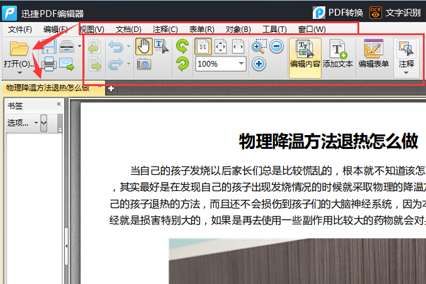Viewport: 426px width, 284px height.
Task: Toggle the 编辑内容 tool
Action: coord(305,58)
